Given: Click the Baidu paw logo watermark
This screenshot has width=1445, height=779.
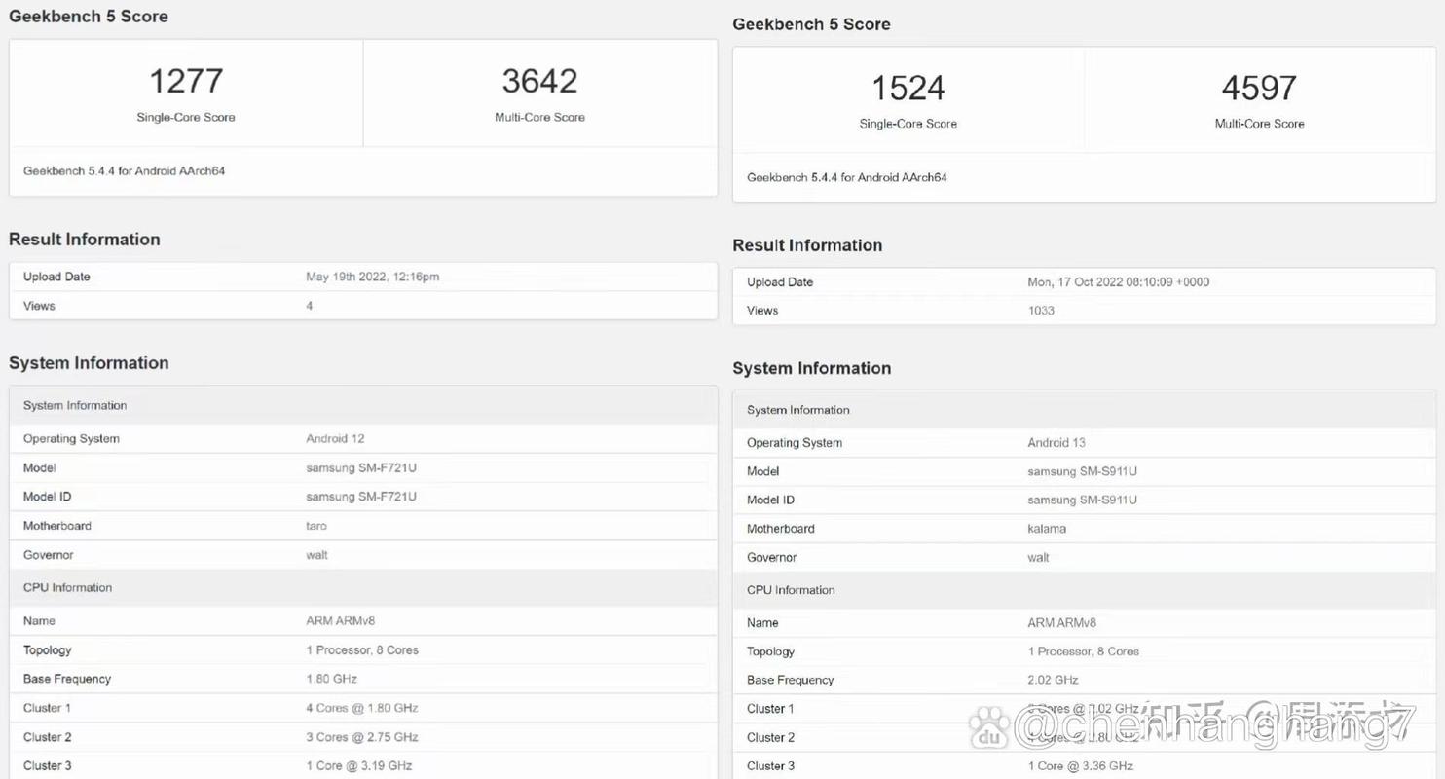Looking at the screenshot, I should pos(989,727).
